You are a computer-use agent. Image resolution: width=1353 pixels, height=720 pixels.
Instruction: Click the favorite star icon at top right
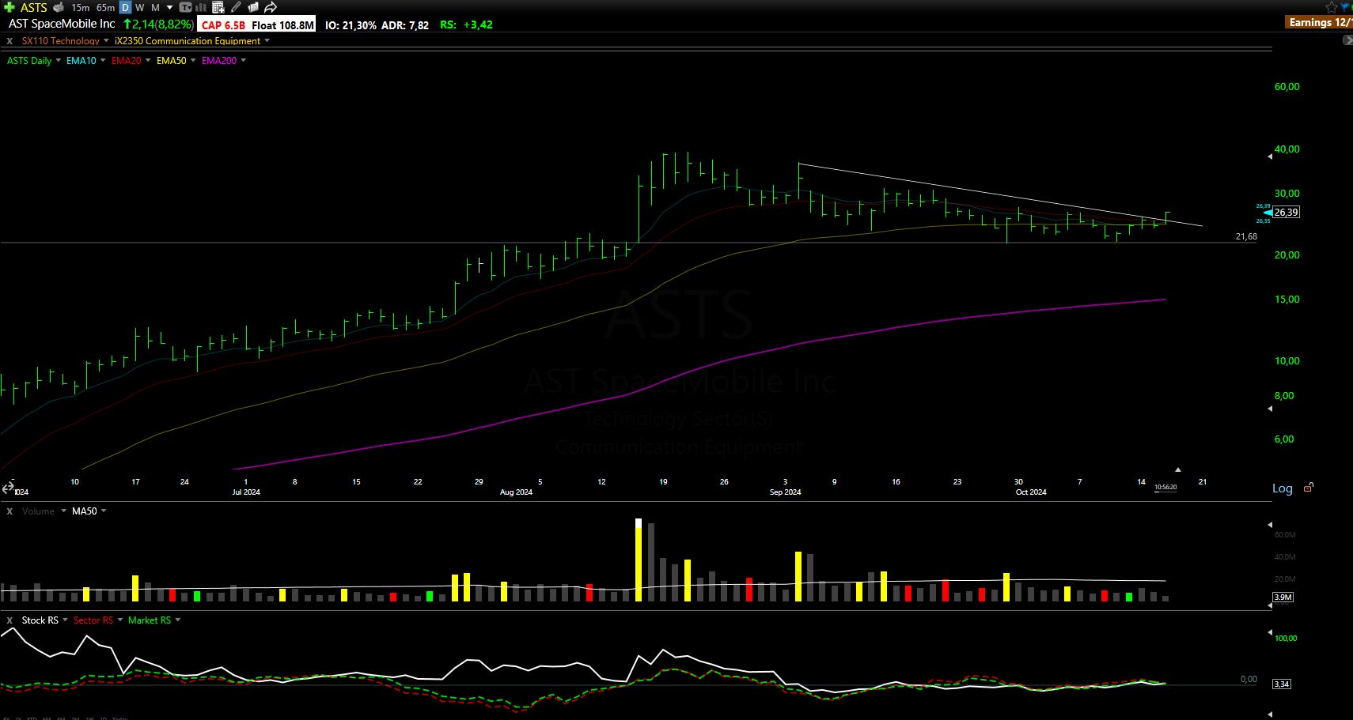[1332, 7]
